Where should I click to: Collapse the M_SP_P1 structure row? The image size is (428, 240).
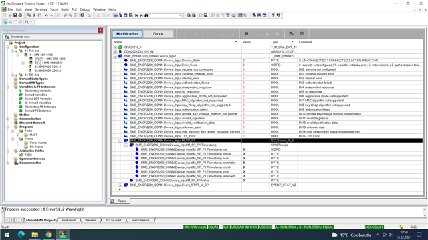tap(120, 141)
